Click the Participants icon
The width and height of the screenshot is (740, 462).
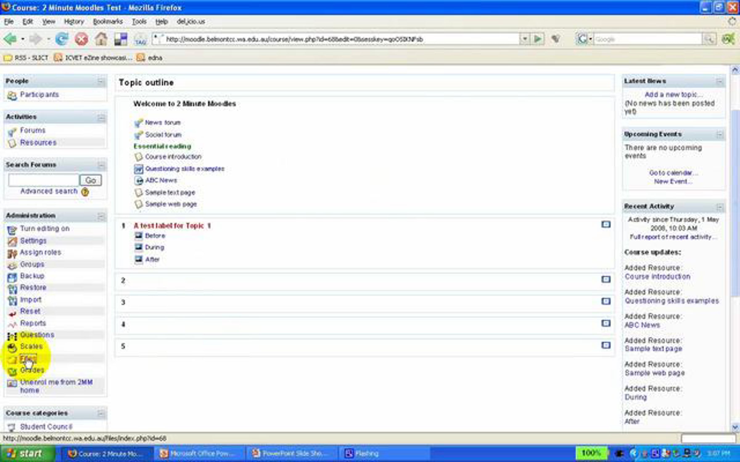[12, 96]
